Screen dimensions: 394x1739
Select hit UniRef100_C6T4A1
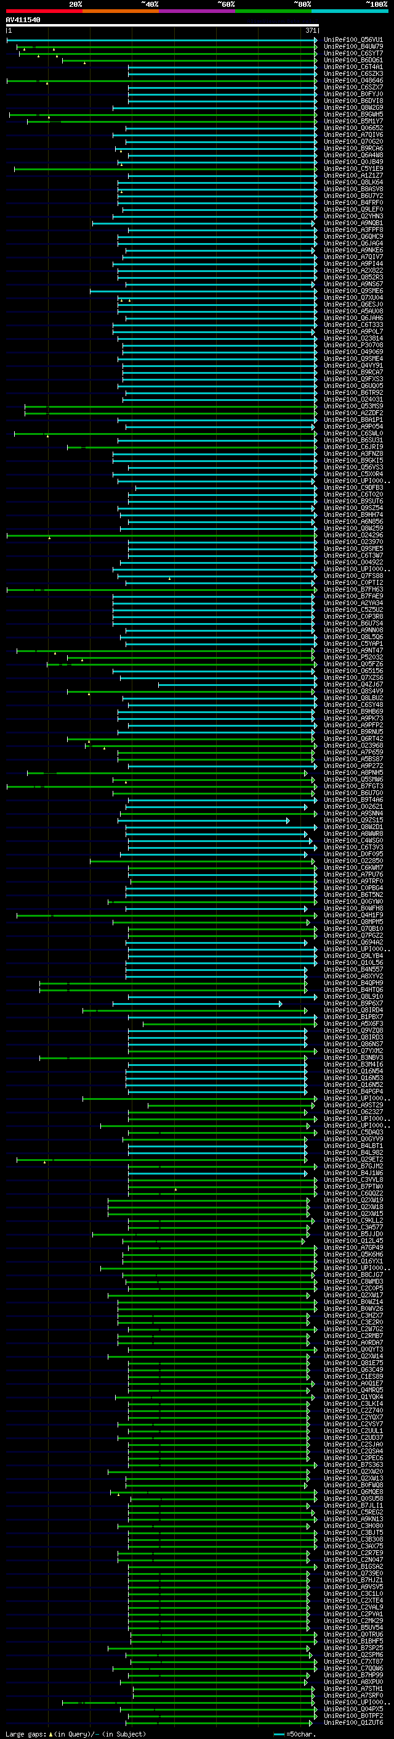(353, 67)
